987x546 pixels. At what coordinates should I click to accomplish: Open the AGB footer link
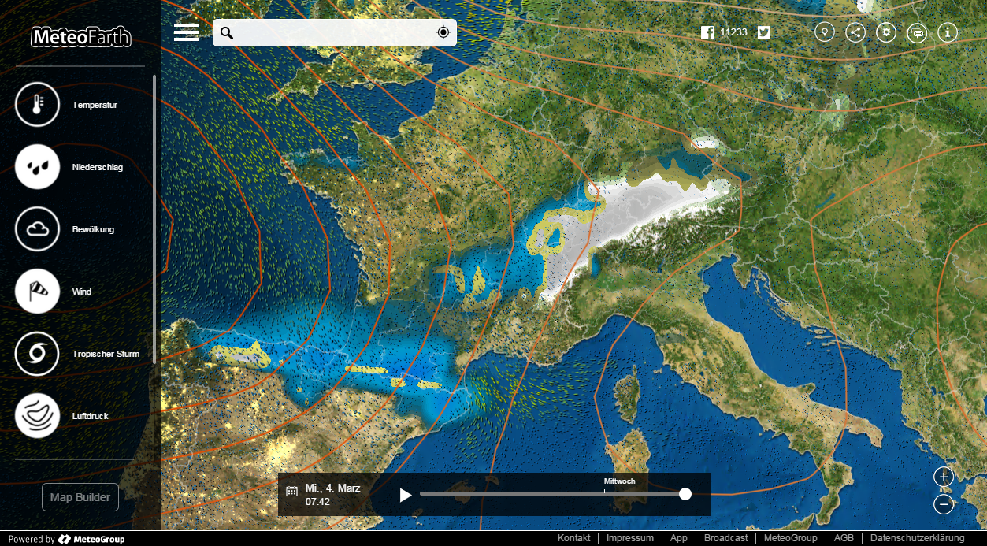[844, 538]
